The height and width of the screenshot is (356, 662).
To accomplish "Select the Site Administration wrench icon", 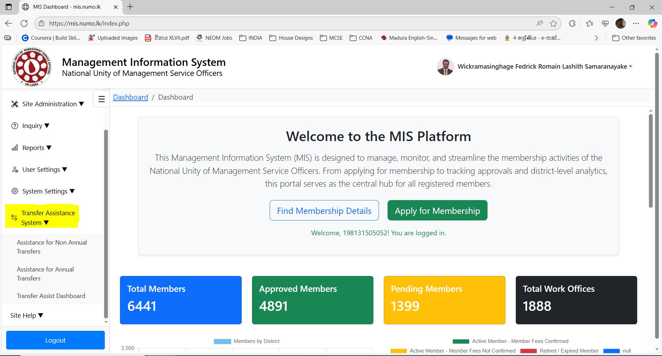I will (14, 103).
